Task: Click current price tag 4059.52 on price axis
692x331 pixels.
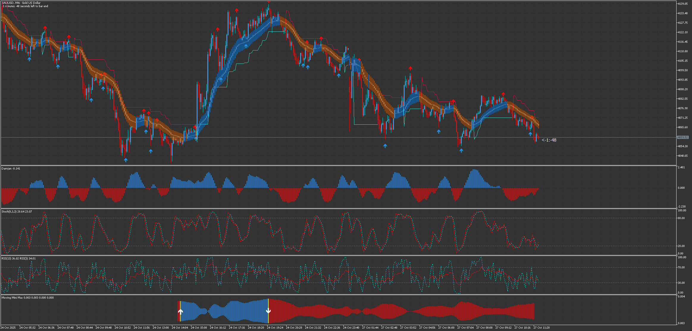Action: click(682, 137)
